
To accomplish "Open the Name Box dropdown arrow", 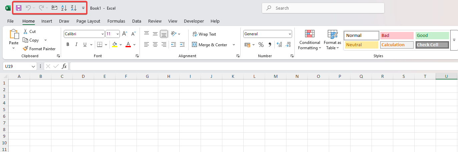I will 33,67.
